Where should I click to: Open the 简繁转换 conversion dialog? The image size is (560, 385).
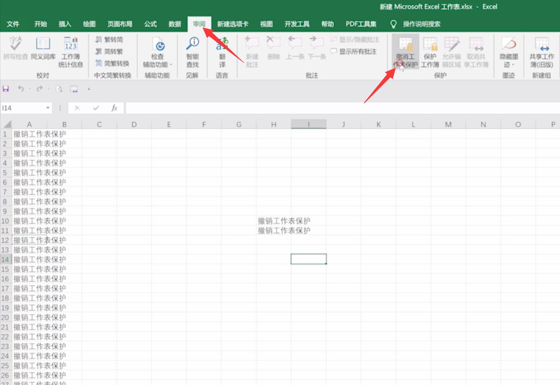click(112, 64)
